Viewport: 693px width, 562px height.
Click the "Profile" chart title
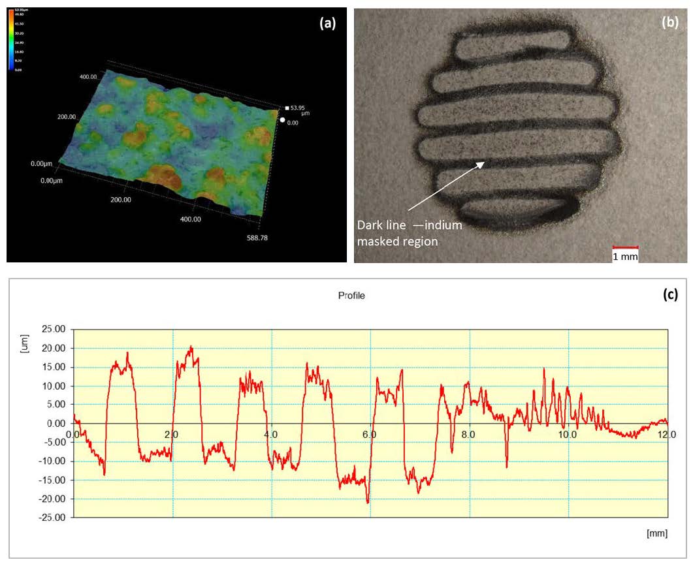click(x=351, y=296)
